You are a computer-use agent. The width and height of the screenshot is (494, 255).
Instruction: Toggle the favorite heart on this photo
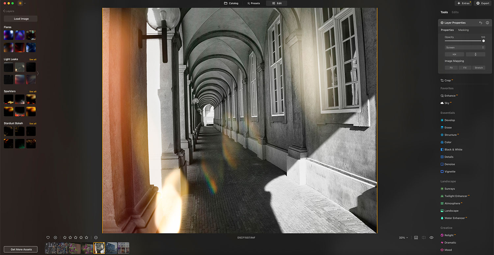[48, 238]
